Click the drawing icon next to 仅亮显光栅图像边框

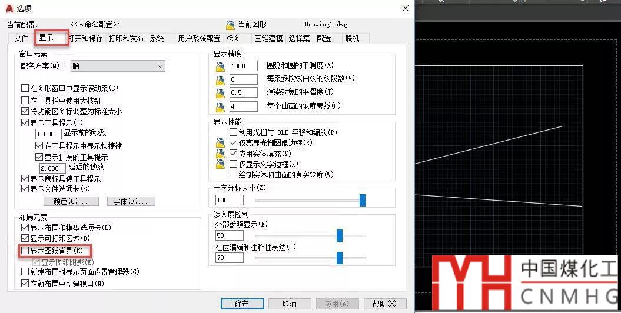tap(221, 143)
